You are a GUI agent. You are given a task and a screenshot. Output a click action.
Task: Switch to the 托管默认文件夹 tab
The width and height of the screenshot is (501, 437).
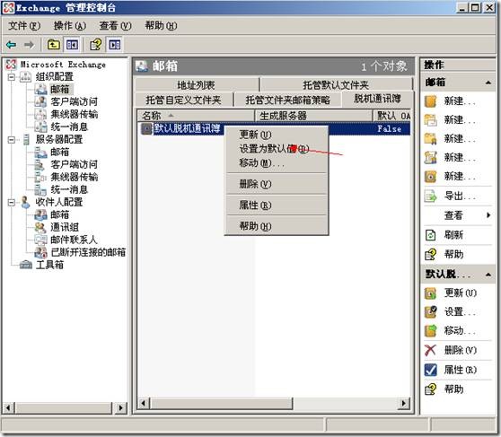point(336,85)
